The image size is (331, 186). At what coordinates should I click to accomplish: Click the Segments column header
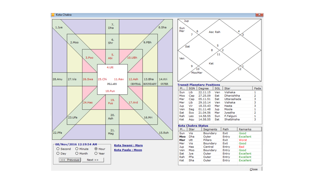click(x=211, y=129)
